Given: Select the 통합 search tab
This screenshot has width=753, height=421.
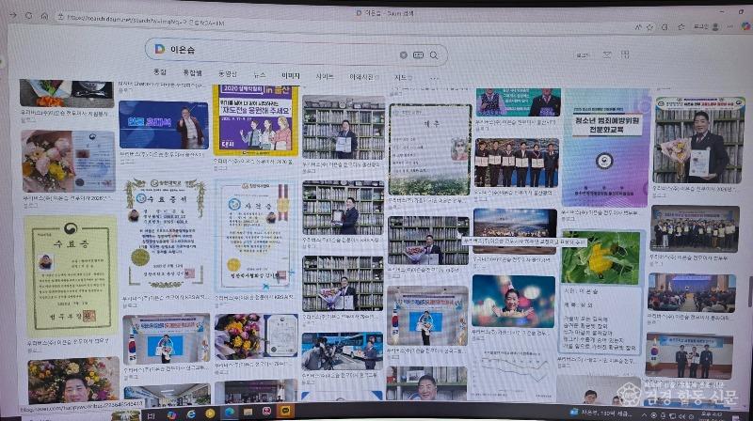Looking at the screenshot, I should click(x=160, y=72).
